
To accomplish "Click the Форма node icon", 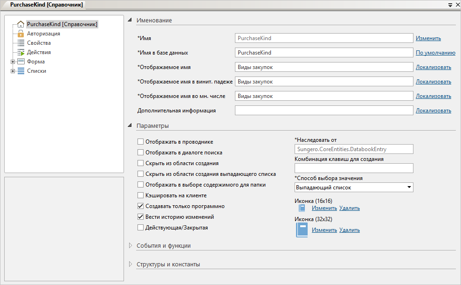I will (x=21, y=62).
